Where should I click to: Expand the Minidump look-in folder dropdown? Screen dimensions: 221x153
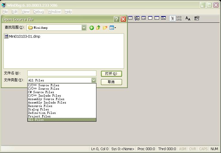[x=84, y=28]
